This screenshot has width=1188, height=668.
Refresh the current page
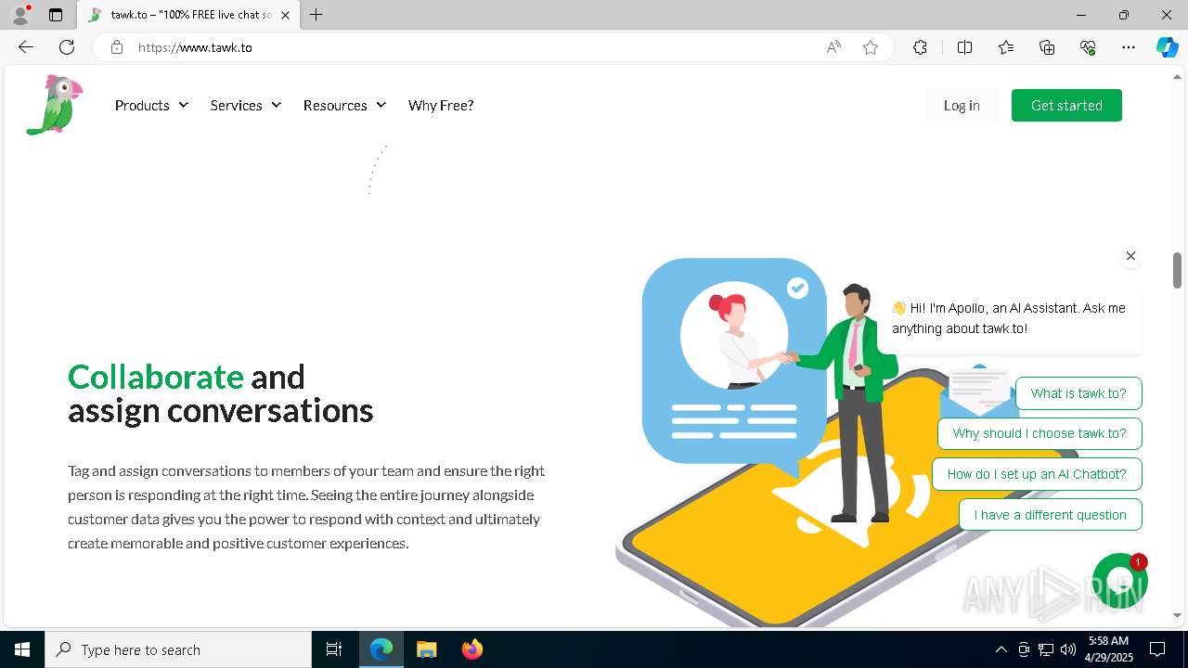(x=67, y=47)
